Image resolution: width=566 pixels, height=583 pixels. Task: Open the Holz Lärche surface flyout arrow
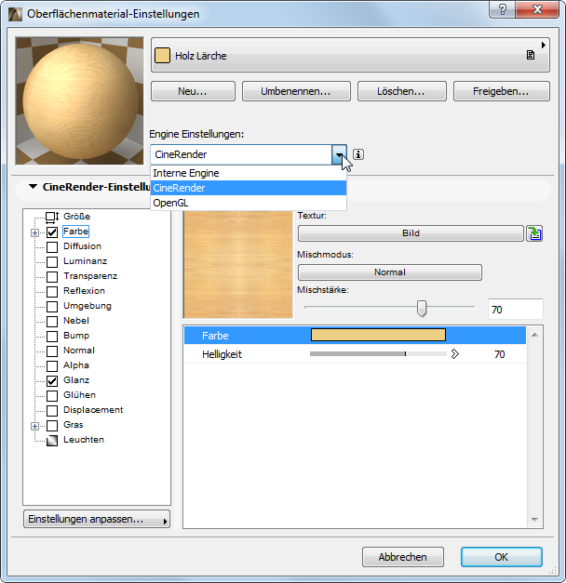(544, 45)
